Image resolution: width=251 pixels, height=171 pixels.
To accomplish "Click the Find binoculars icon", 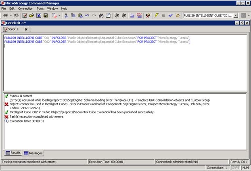I will tap(101, 15).
